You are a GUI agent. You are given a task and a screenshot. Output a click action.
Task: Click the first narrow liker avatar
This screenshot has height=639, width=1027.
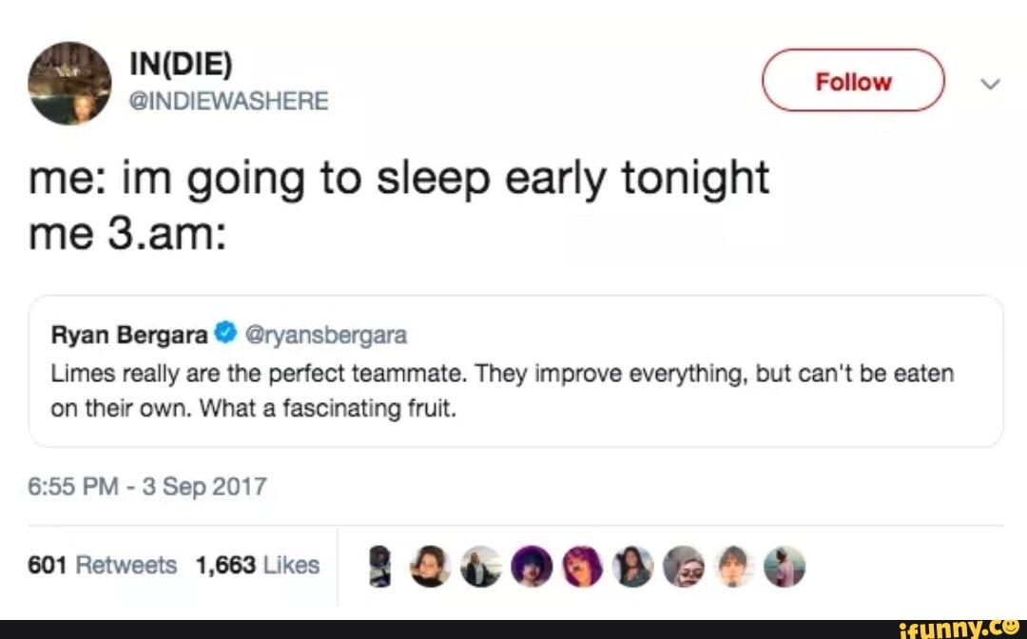pos(380,566)
